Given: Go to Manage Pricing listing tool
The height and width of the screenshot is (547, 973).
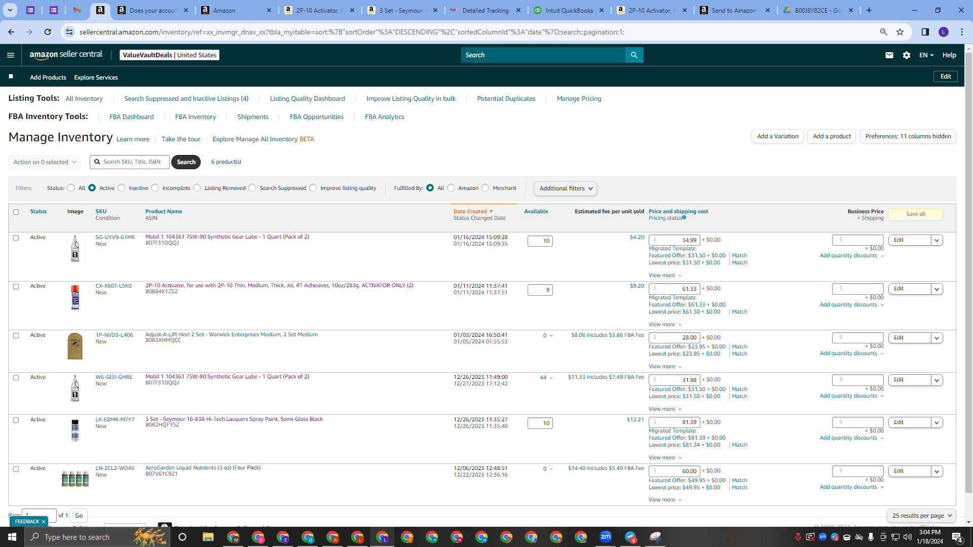Looking at the screenshot, I should tap(579, 99).
